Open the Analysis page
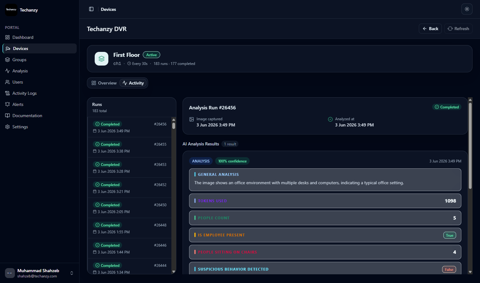Image resolution: width=480 pixels, height=283 pixels. coord(40,71)
